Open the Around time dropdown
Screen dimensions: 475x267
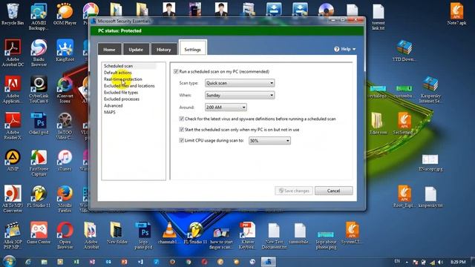[x=226, y=107]
